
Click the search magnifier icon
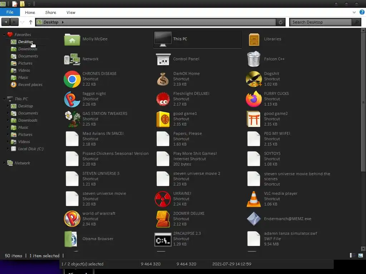(356, 22)
